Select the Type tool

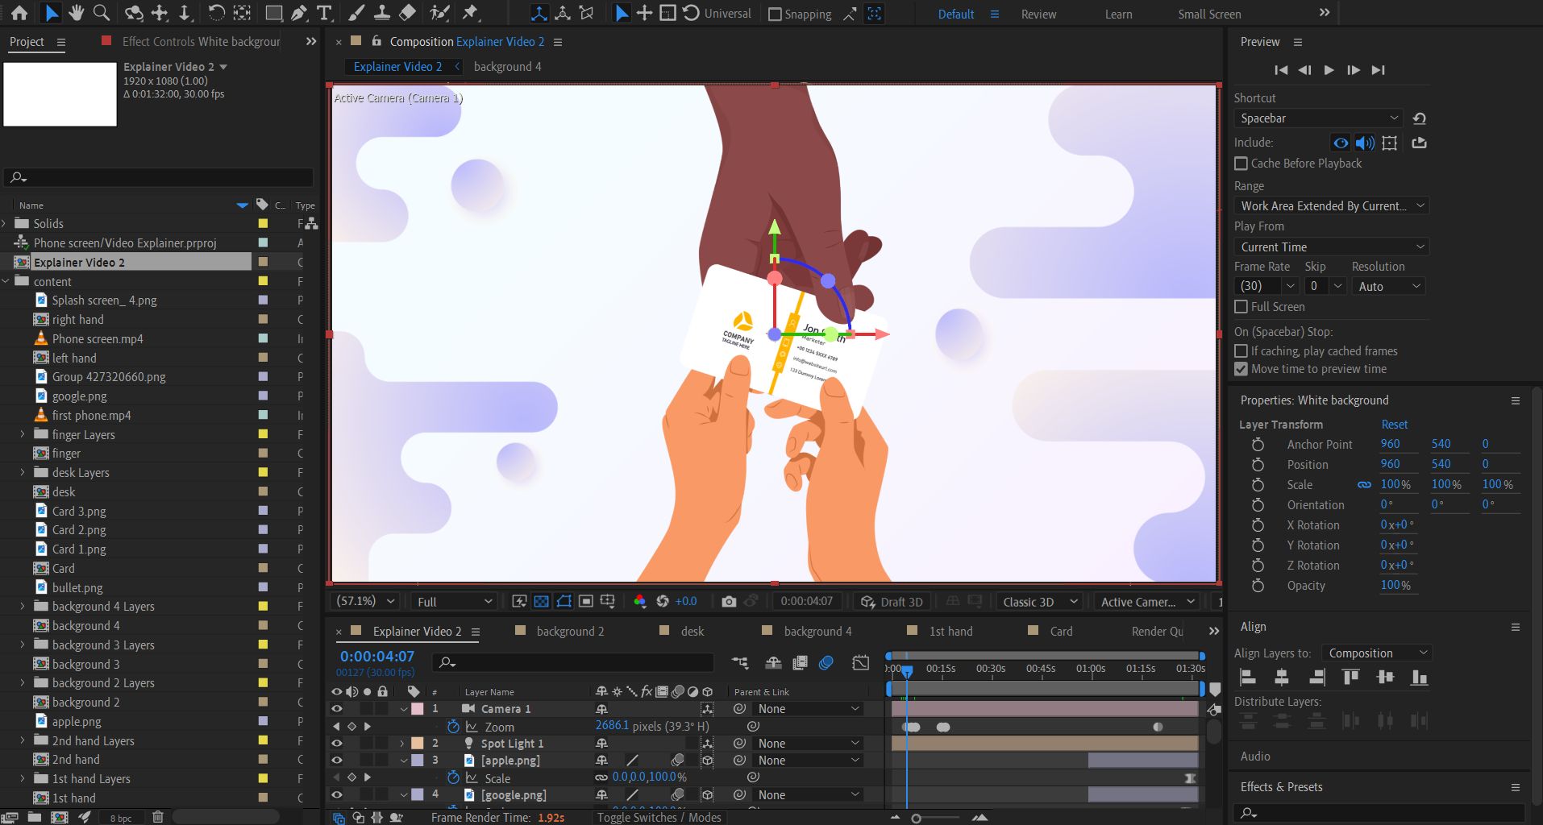(x=324, y=13)
